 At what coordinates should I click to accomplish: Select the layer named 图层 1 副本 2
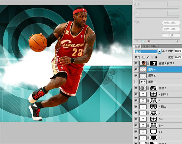166,63
